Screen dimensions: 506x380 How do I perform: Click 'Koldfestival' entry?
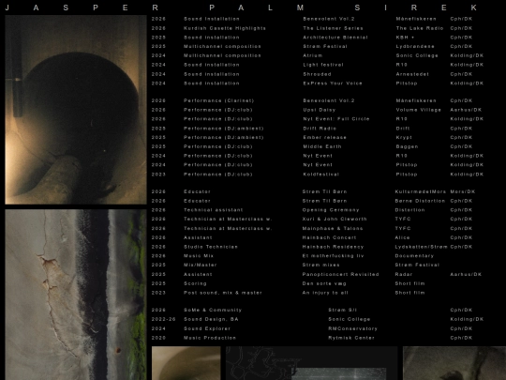coord(320,175)
